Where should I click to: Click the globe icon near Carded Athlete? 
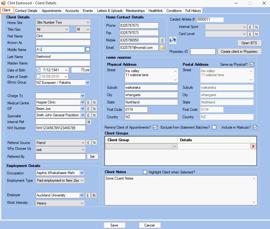(x=173, y=40)
